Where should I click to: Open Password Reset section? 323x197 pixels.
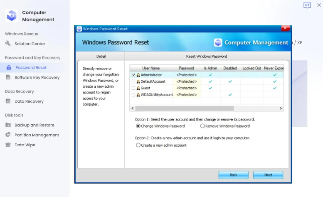(x=31, y=67)
